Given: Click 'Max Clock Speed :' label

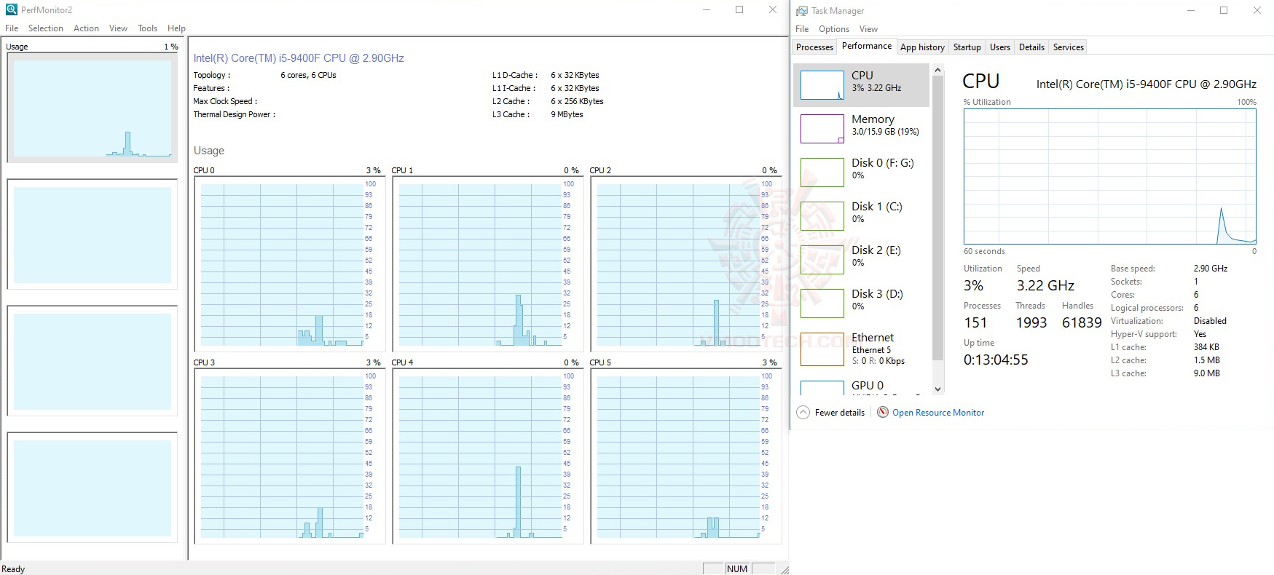Looking at the screenshot, I should 225,101.
